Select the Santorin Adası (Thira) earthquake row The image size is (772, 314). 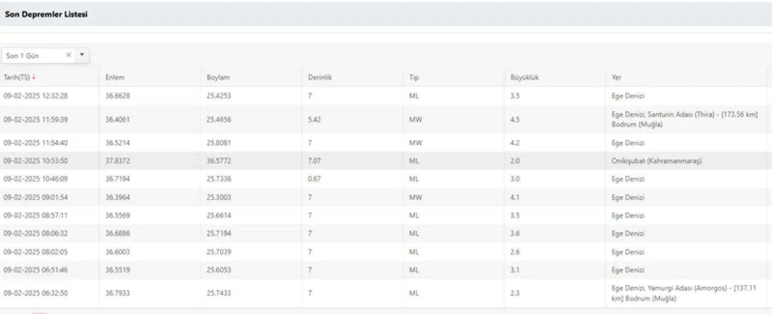386,120
